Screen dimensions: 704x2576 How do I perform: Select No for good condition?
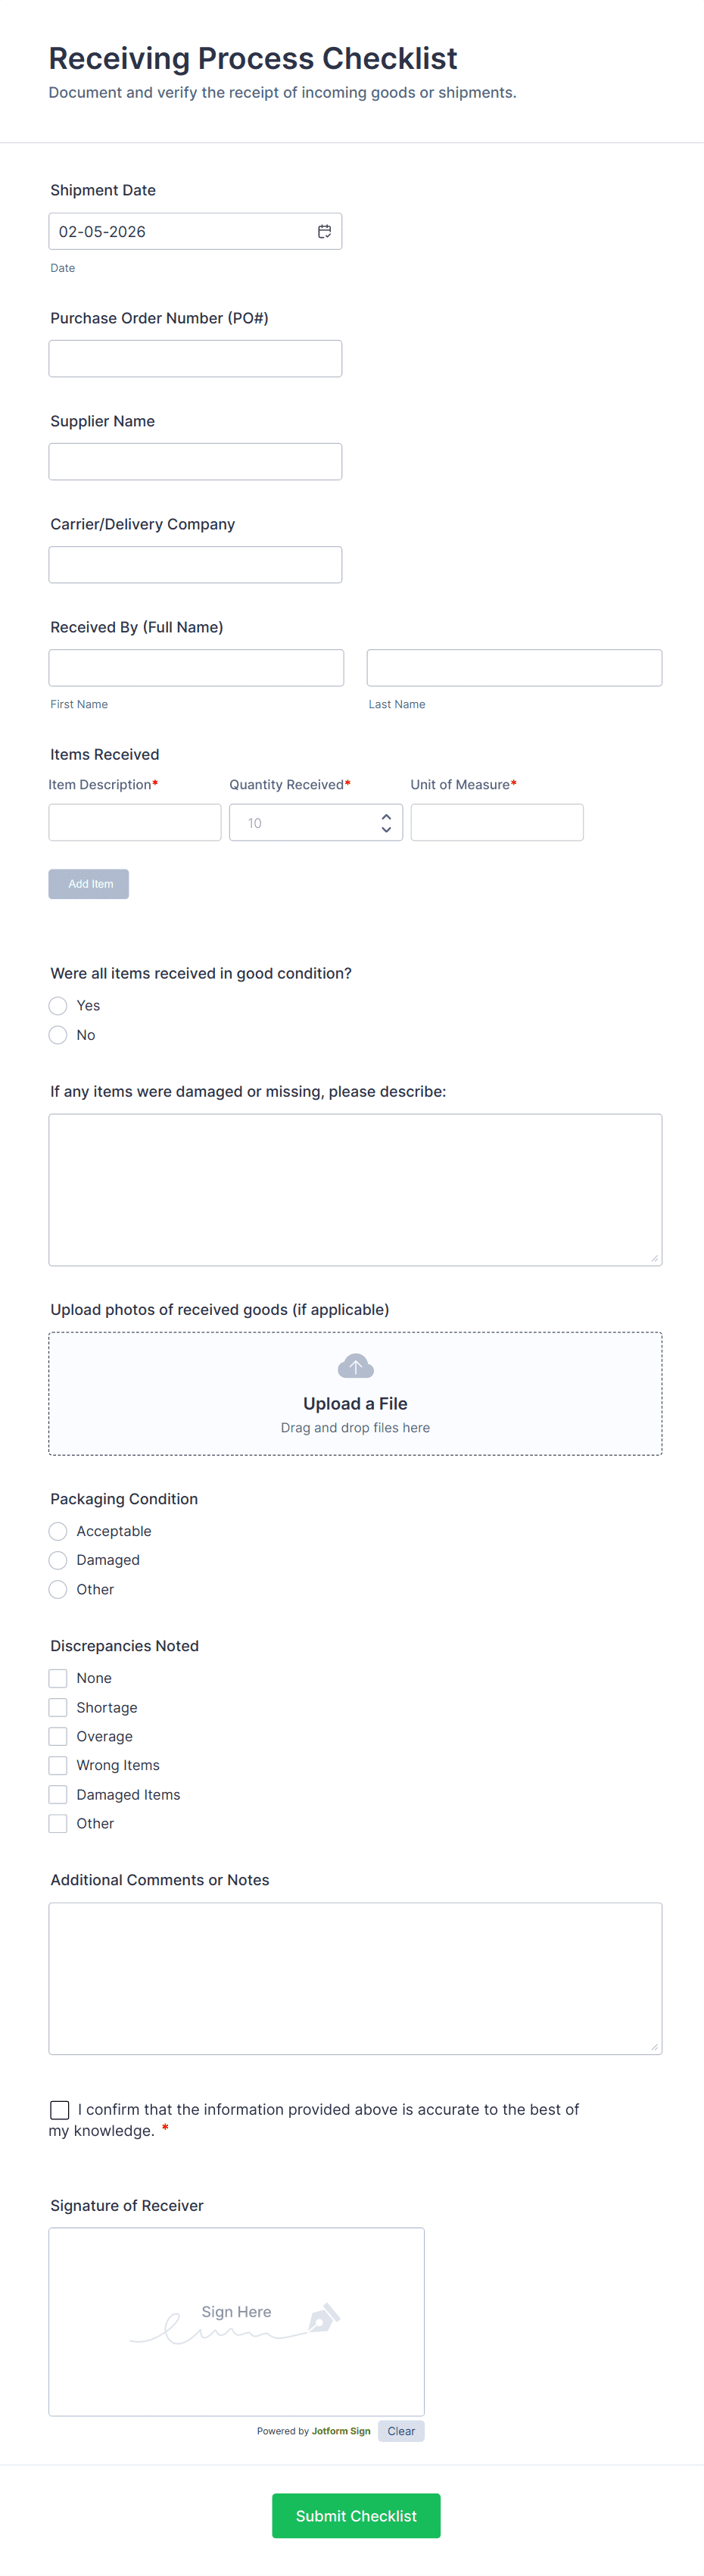pos(58,1035)
